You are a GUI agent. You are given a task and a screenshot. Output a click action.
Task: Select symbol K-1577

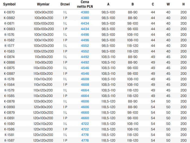point(9,46)
